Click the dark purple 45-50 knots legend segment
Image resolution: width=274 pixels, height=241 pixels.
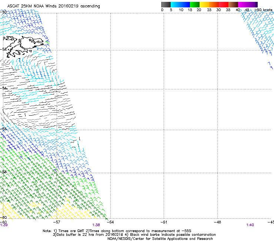(x=253, y=4)
